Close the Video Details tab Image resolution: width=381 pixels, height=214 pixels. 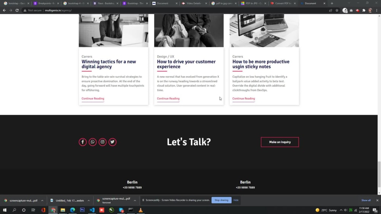[x=206, y=3]
